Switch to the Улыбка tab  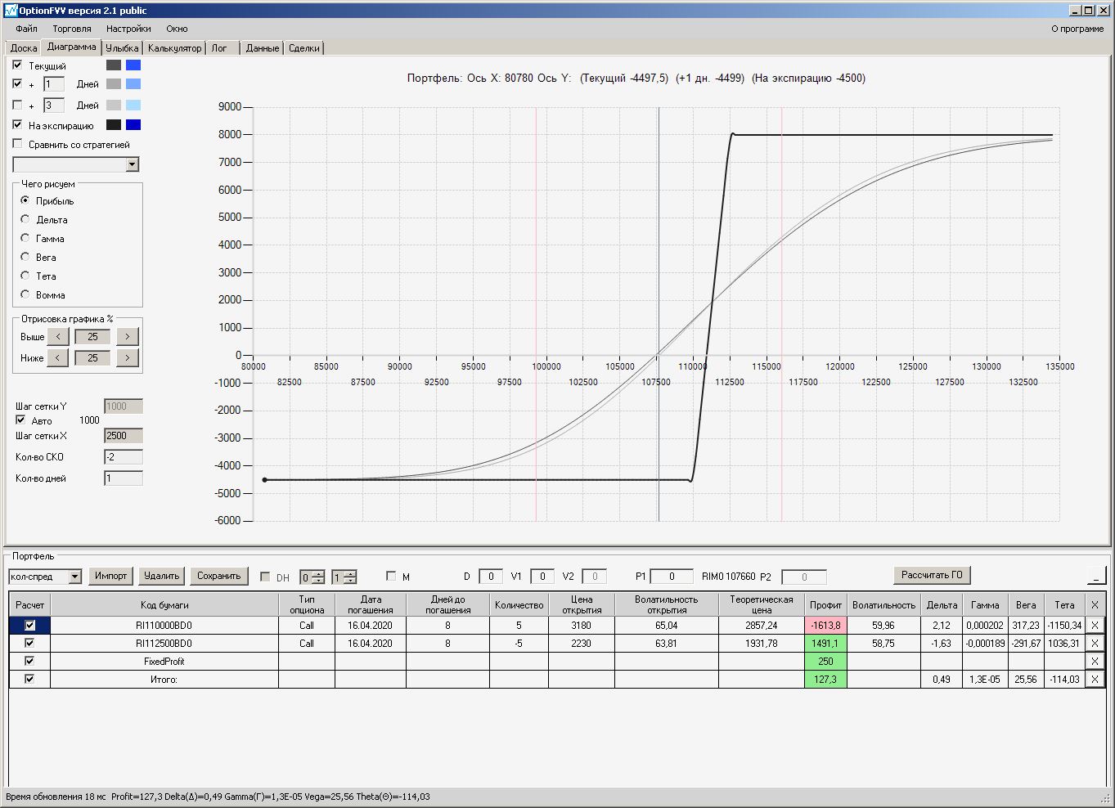122,48
